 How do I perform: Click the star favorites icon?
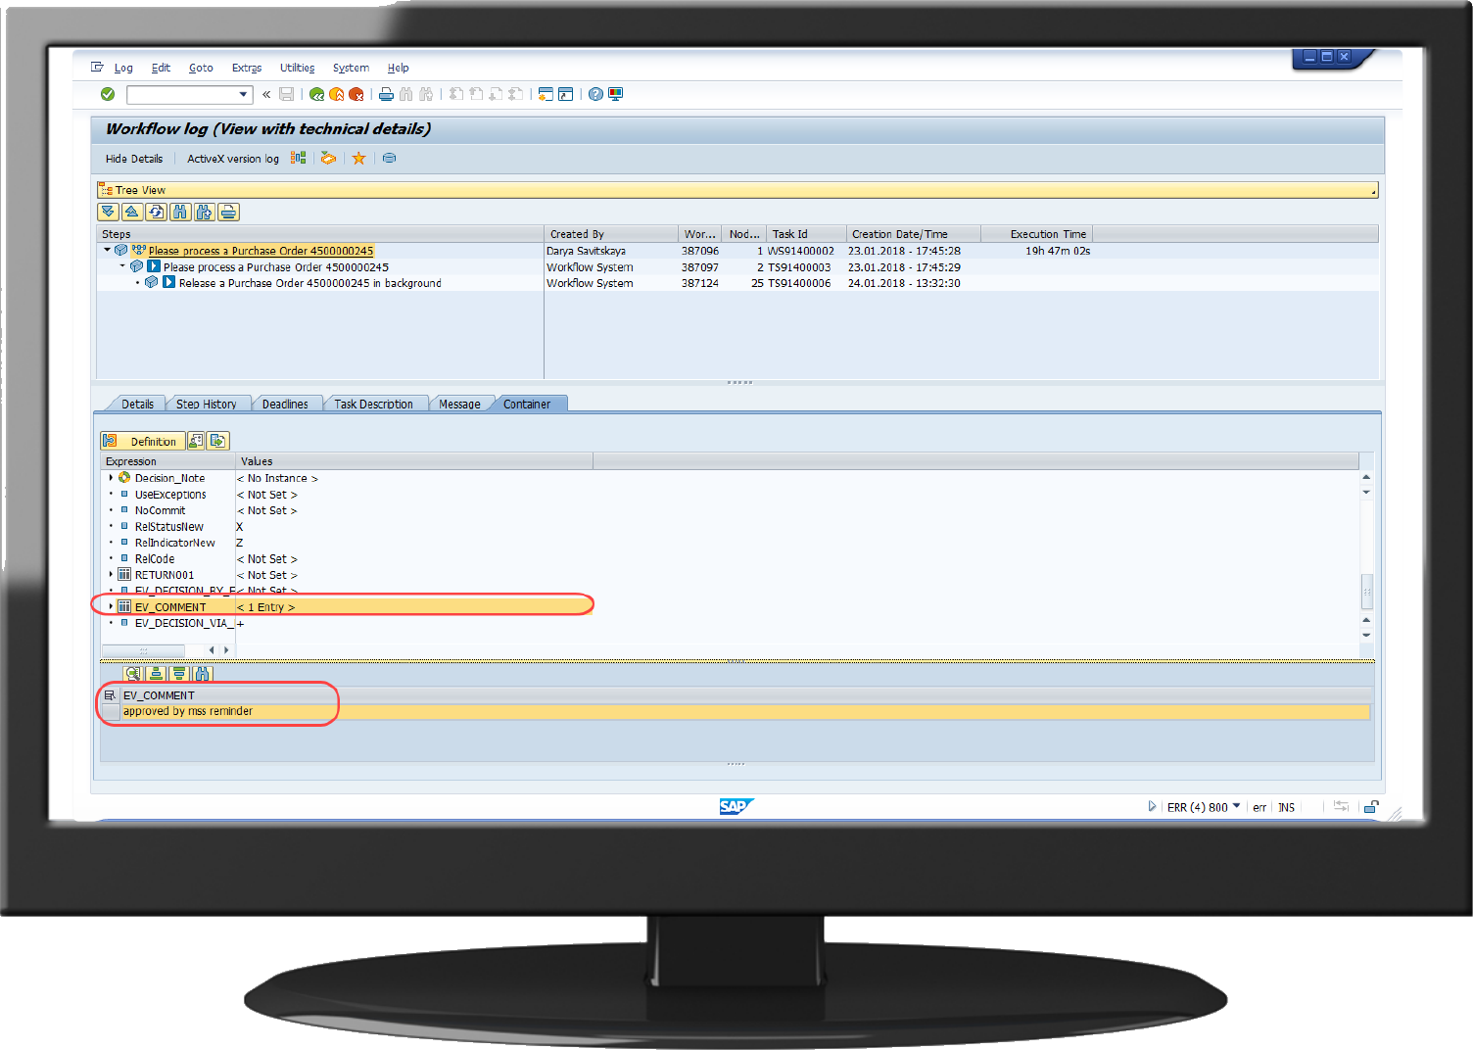point(358,158)
